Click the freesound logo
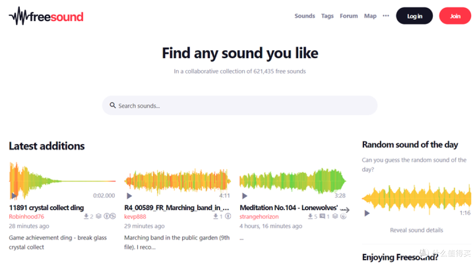 pyautogui.click(x=46, y=16)
